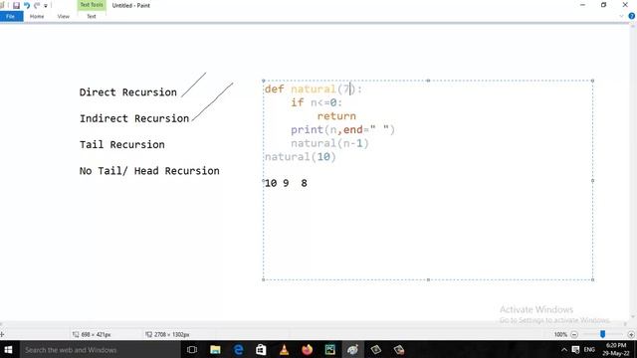This screenshot has height=358, width=637.
Task: Select the Text Tools contextual tab header
Action: (x=92, y=5)
